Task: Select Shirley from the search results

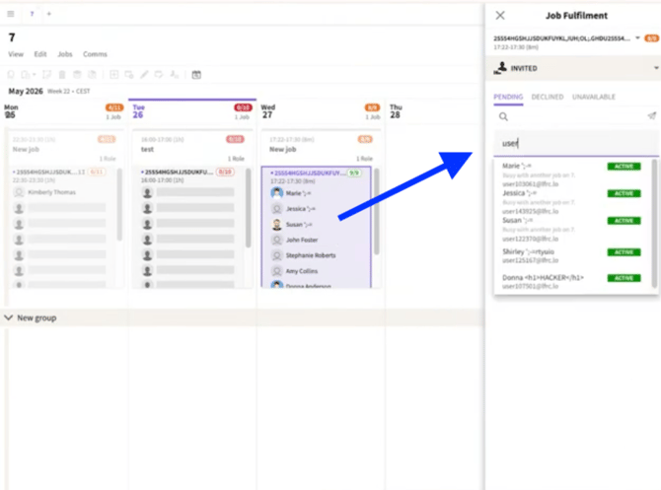Action: 572,255
